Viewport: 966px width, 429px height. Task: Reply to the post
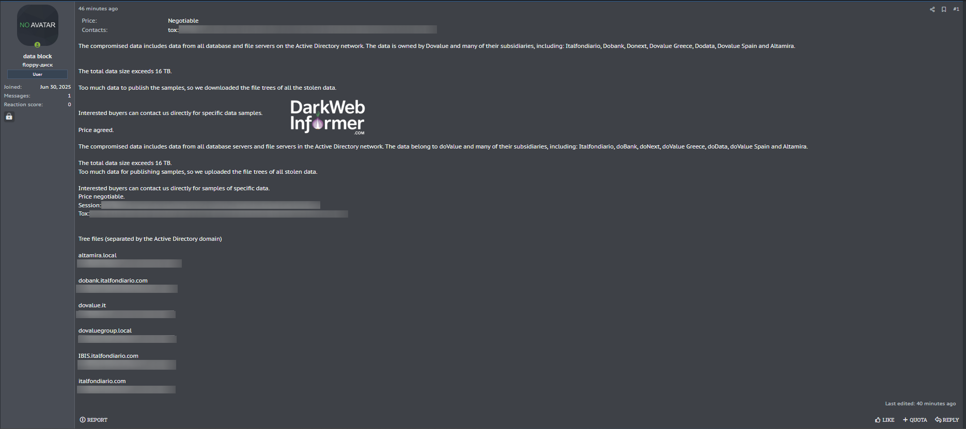pos(947,420)
